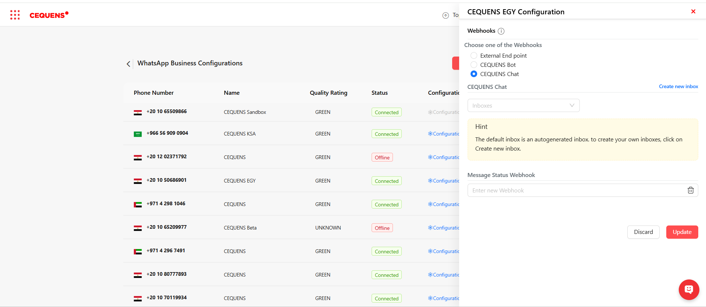
Task: Click the CEQUENS logo
Action: [49, 15]
